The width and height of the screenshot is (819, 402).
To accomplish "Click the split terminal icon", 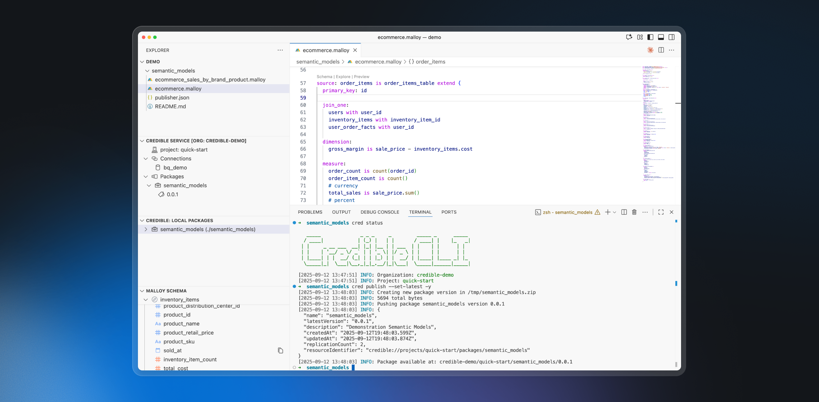I will [624, 212].
